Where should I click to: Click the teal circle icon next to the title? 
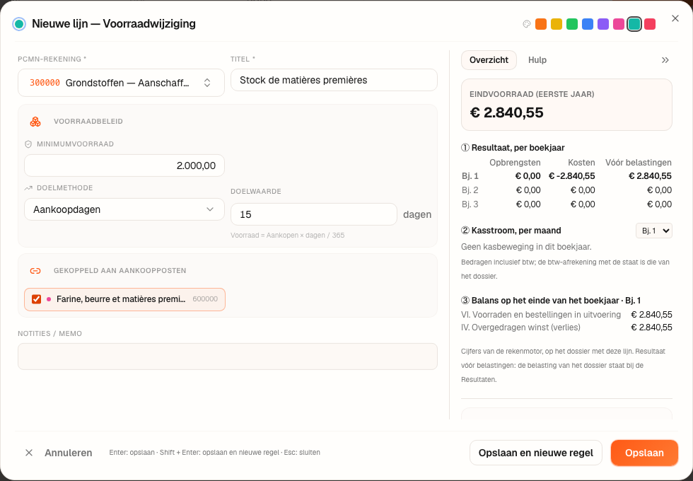coord(19,24)
